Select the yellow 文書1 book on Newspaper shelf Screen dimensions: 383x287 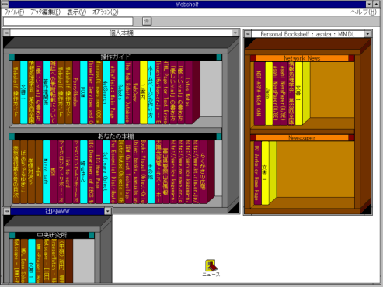tap(265, 173)
